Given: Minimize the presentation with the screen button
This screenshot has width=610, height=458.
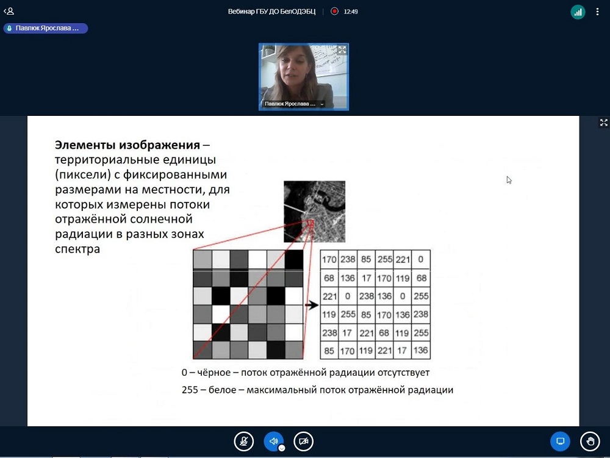Looking at the screenshot, I should pyautogui.click(x=560, y=441).
